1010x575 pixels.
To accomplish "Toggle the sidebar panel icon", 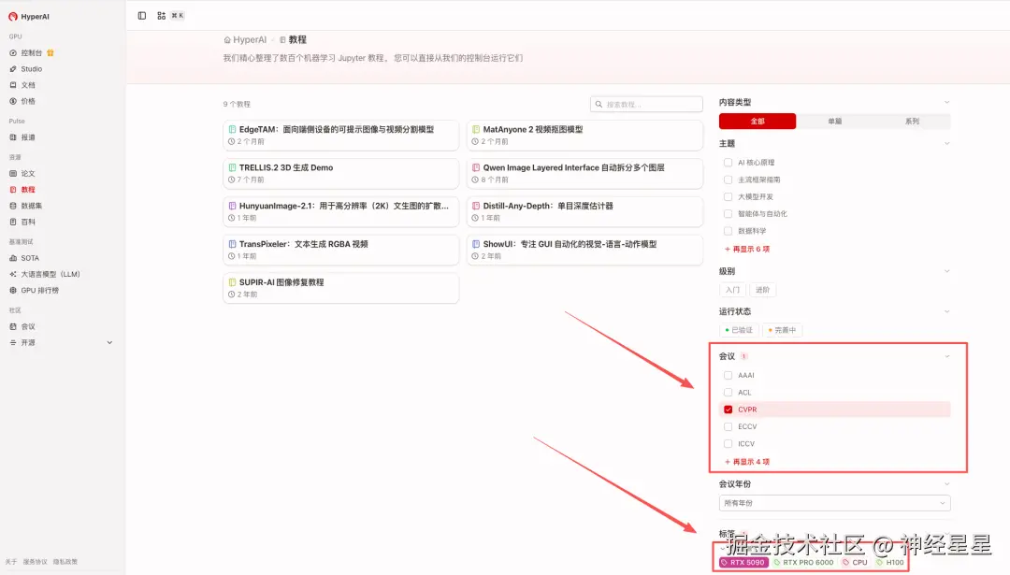I will pos(142,16).
